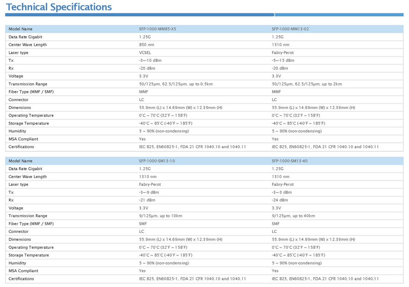The width and height of the screenshot is (409, 287).
Task: Click the -3~3 dBm Tx value
Action: (282, 192)
